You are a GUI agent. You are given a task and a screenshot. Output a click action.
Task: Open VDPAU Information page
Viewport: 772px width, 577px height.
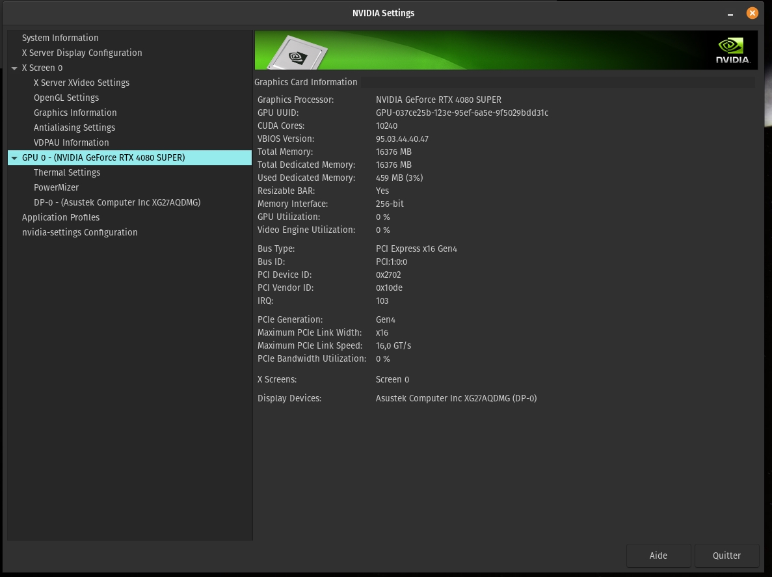[71, 142]
